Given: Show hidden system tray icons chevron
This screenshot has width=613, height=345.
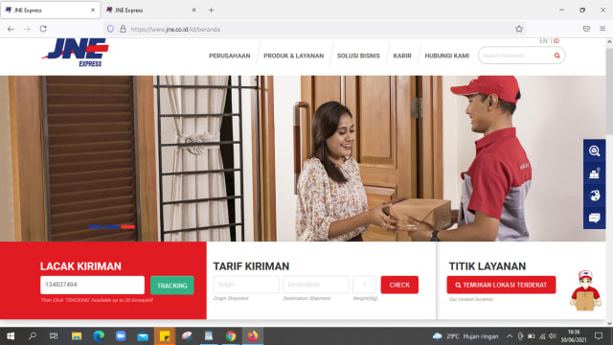Looking at the screenshot, I should pos(509,336).
